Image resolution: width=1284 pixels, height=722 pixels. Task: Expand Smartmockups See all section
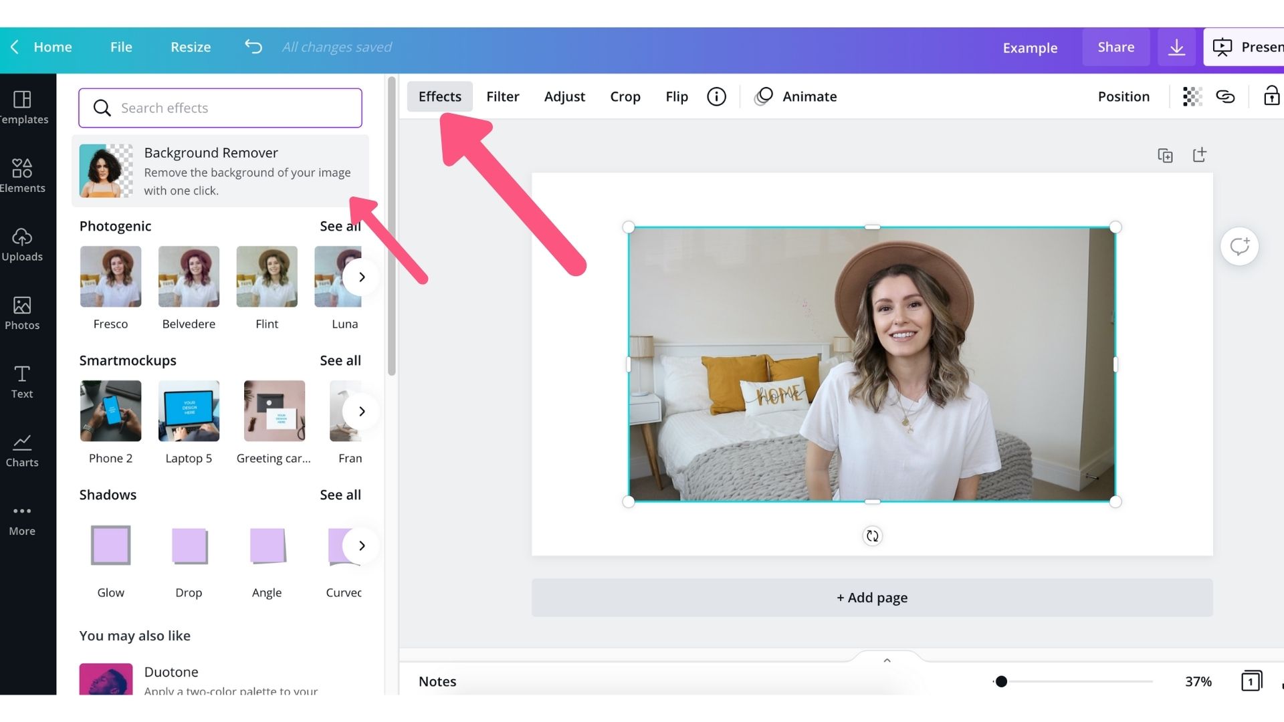click(x=340, y=360)
